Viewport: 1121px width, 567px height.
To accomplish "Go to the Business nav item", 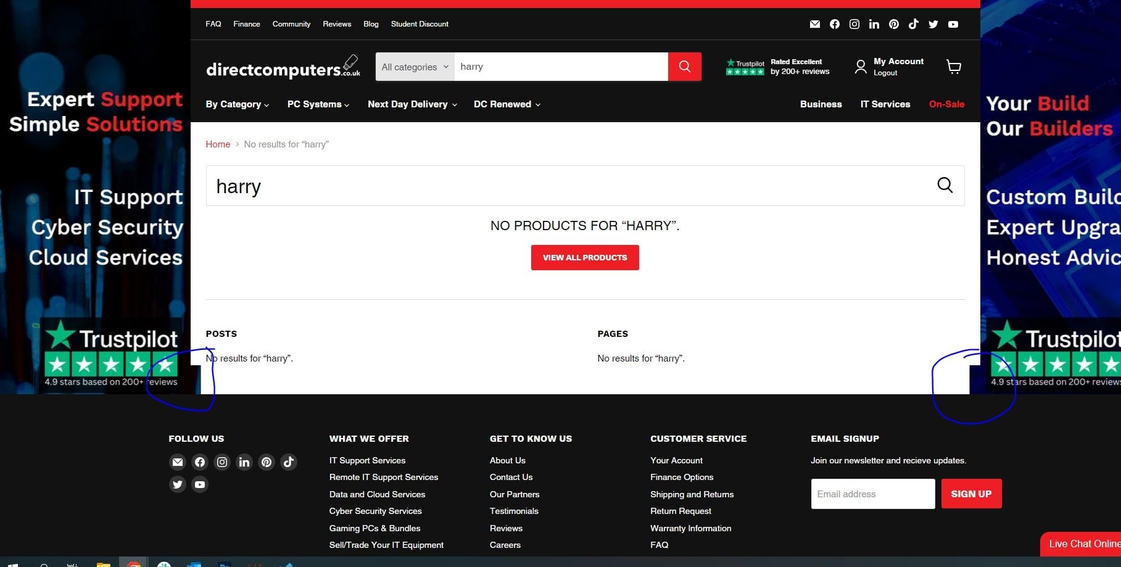I will (821, 104).
